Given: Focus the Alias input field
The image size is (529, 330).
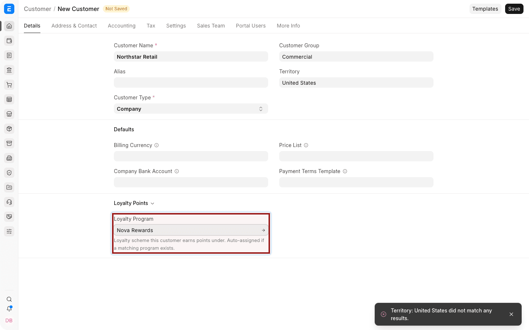Looking at the screenshot, I should tap(191, 82).
